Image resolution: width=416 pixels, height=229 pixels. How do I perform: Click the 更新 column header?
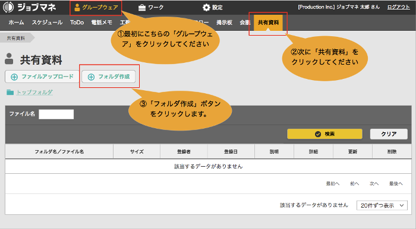352,152
